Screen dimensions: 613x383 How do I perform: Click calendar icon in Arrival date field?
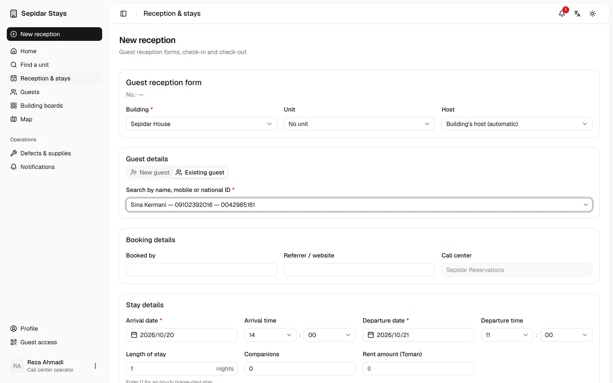click(x=134, y=335)
